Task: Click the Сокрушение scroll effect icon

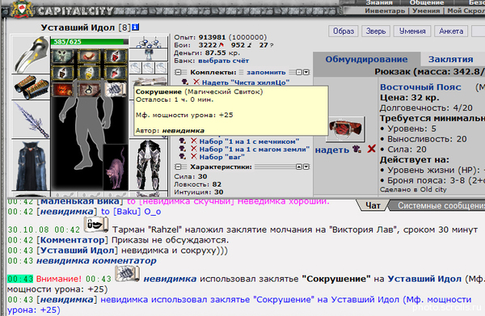Action: pyautogui.click(x=116, y=90)
